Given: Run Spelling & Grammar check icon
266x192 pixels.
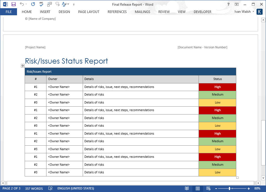Looking at the screenshot, I should [41, 4].
